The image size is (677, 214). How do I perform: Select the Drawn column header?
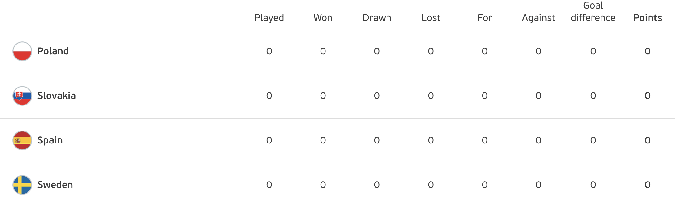377,18
